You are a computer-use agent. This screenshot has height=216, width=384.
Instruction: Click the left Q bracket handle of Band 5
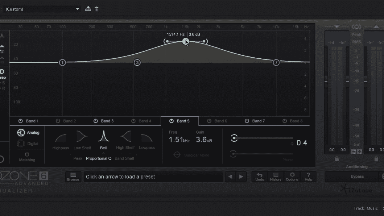[x=166, y=41]
